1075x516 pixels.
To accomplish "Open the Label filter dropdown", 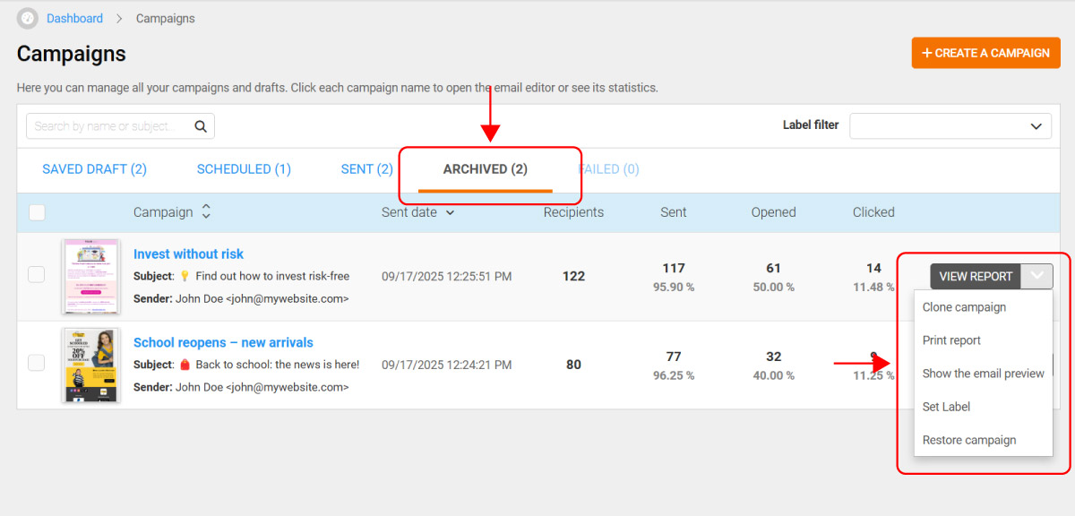I will click(950, 126).
